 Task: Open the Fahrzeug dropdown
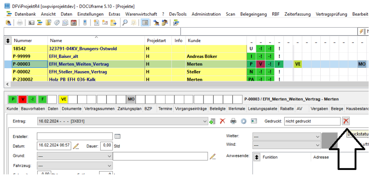coord(109,166)
